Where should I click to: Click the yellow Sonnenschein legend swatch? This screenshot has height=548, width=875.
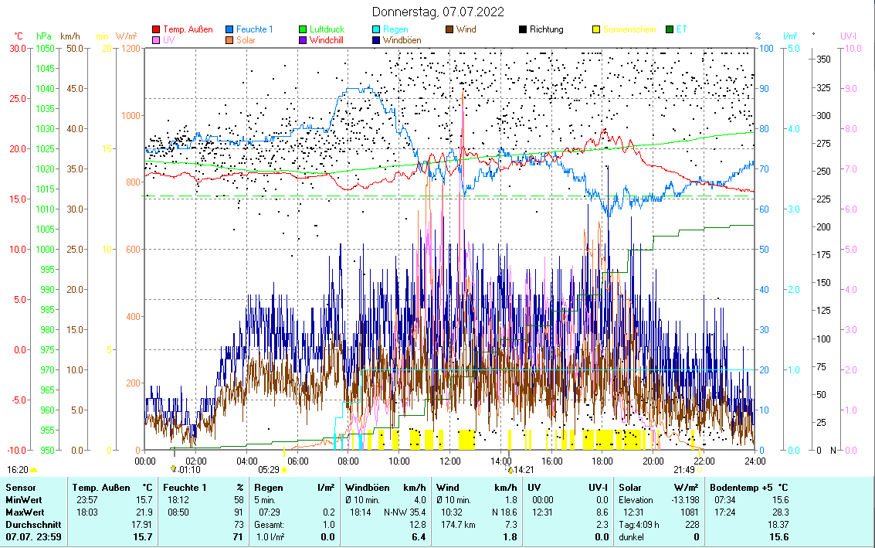click(x=596, y=29)
